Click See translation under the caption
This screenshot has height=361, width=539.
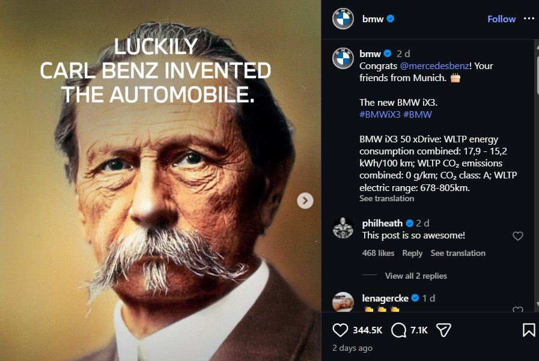(386, 199)
